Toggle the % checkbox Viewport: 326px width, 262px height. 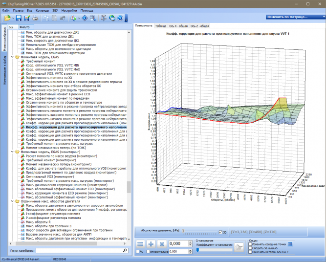(x=137, y=252)
